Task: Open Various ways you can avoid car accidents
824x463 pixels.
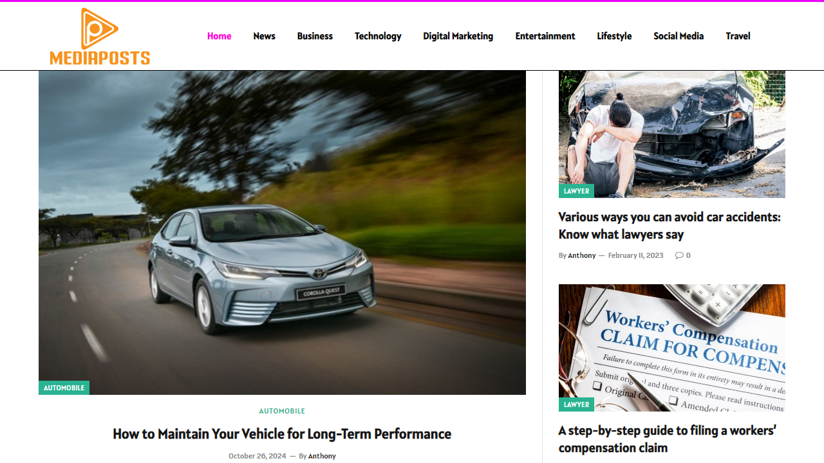Action: click(x=669, y=226)
